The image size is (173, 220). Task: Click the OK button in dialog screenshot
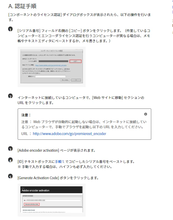76,80
